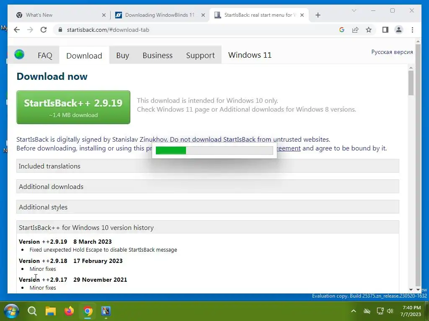Open tab search chevron in title bar
The height and width of the screenshot is (321, 429).
click(354, 10)
